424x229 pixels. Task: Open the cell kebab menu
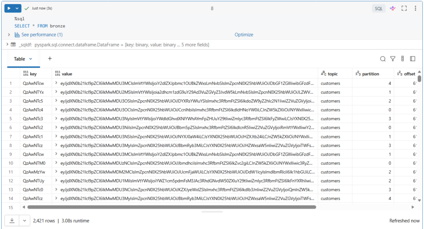[415, 8]
